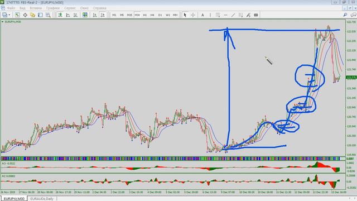Switch timeframe to M15
This screenshot has height=201, width=357.
129,15
